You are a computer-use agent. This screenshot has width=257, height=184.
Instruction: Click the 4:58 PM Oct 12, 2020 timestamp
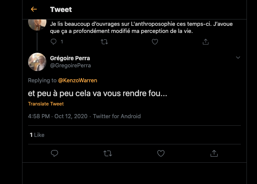click(57, 116)
